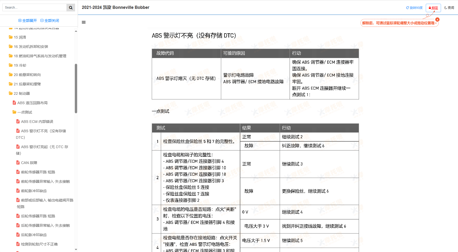Rotate page using 旋转90度 button
The height and width of the screenshot is (252, 458).
(x=414, y=8)
